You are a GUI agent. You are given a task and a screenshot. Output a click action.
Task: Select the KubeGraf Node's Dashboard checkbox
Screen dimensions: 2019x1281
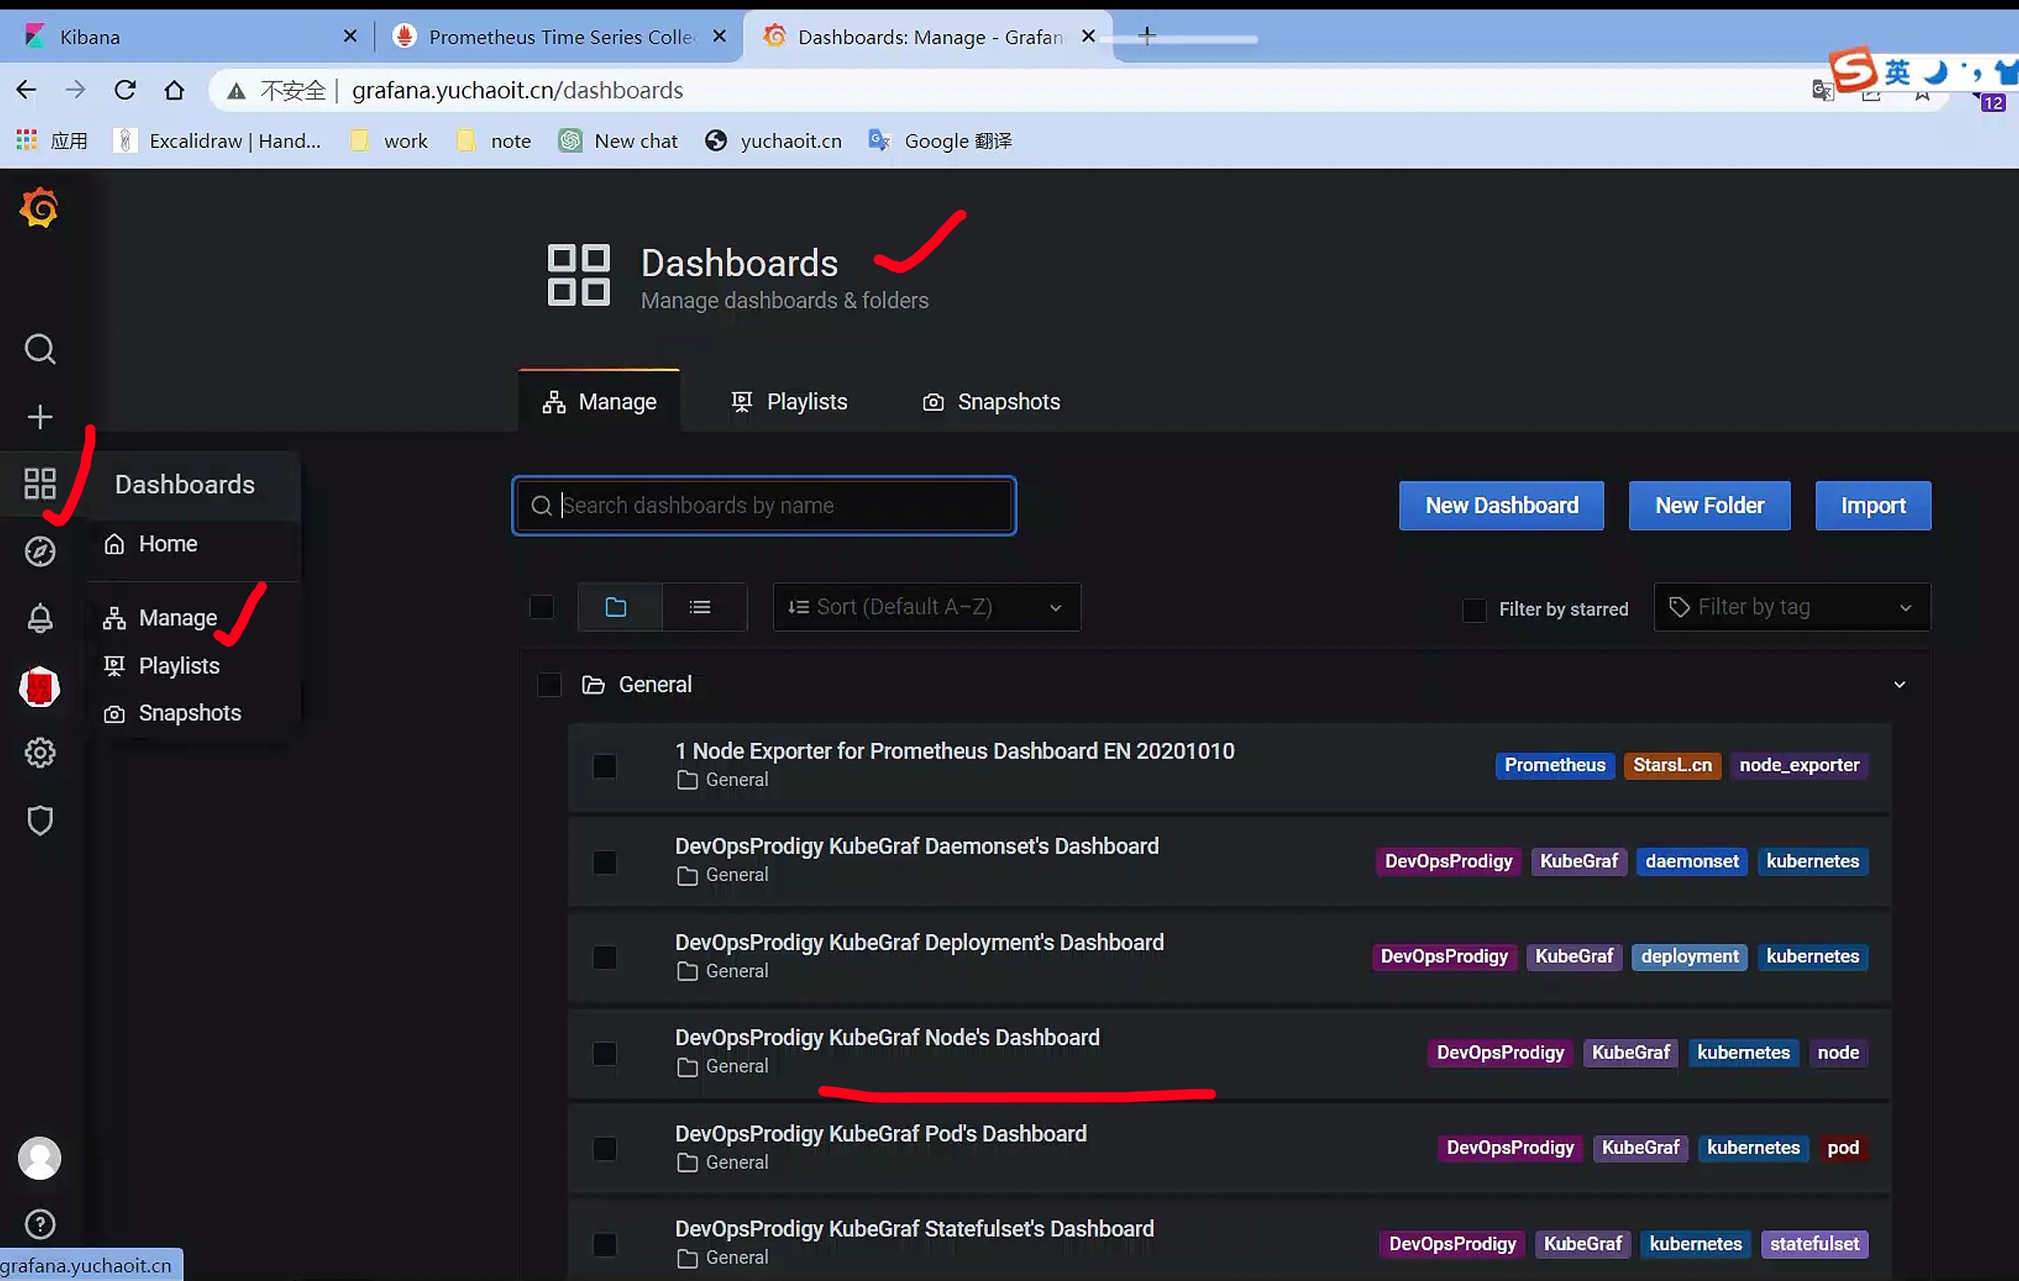(605, 1053)
